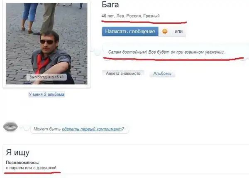Click the Может быть text in bubble

(x=48, y=129)
